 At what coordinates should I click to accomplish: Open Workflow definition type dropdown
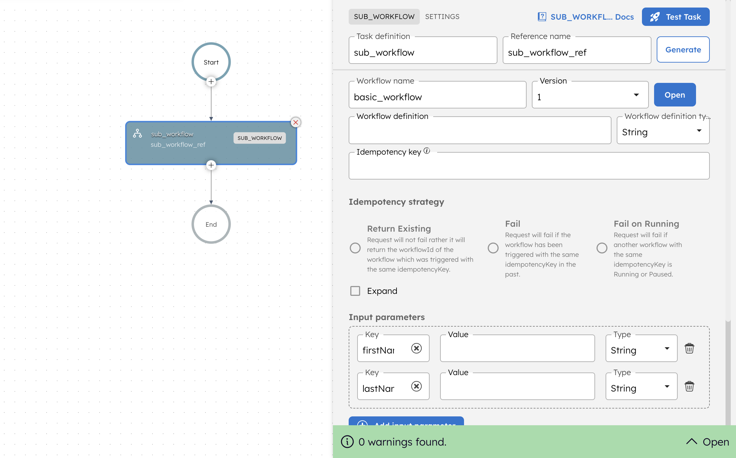click(x=663, y=131)
